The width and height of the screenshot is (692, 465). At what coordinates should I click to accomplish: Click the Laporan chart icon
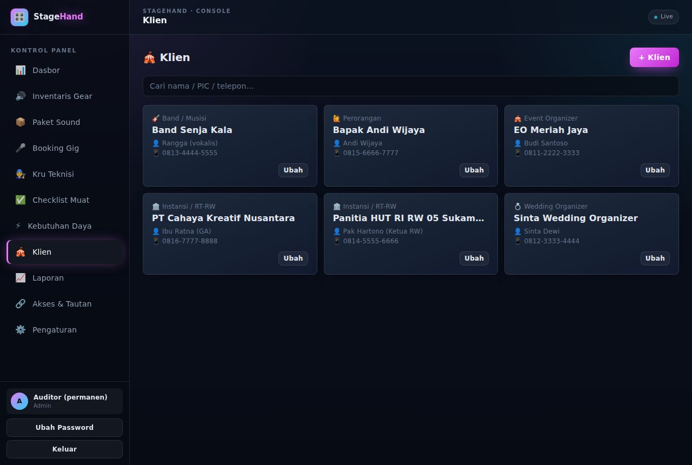(21, 278)
